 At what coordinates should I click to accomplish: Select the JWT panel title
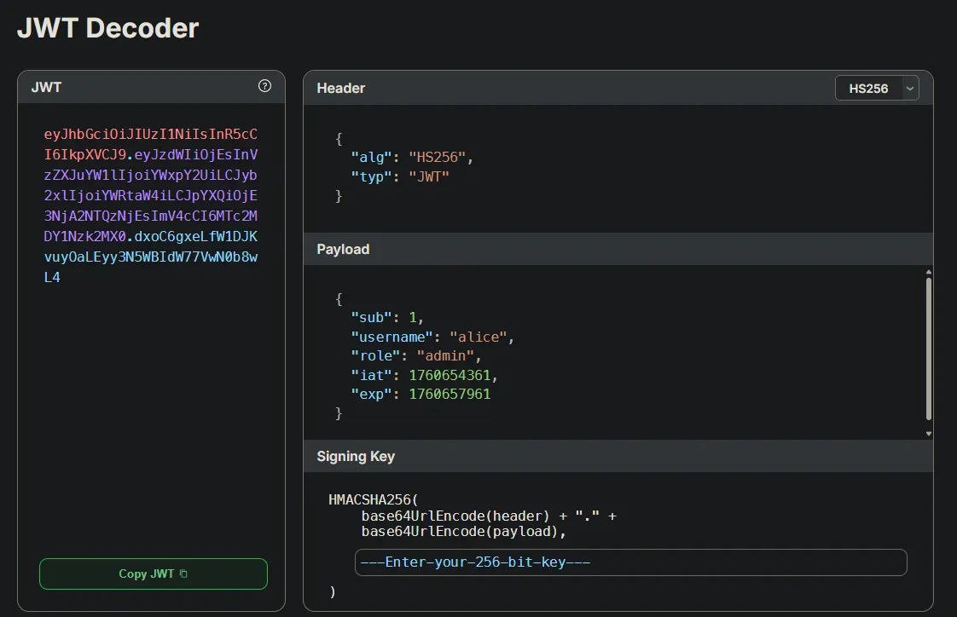[45, 86]
